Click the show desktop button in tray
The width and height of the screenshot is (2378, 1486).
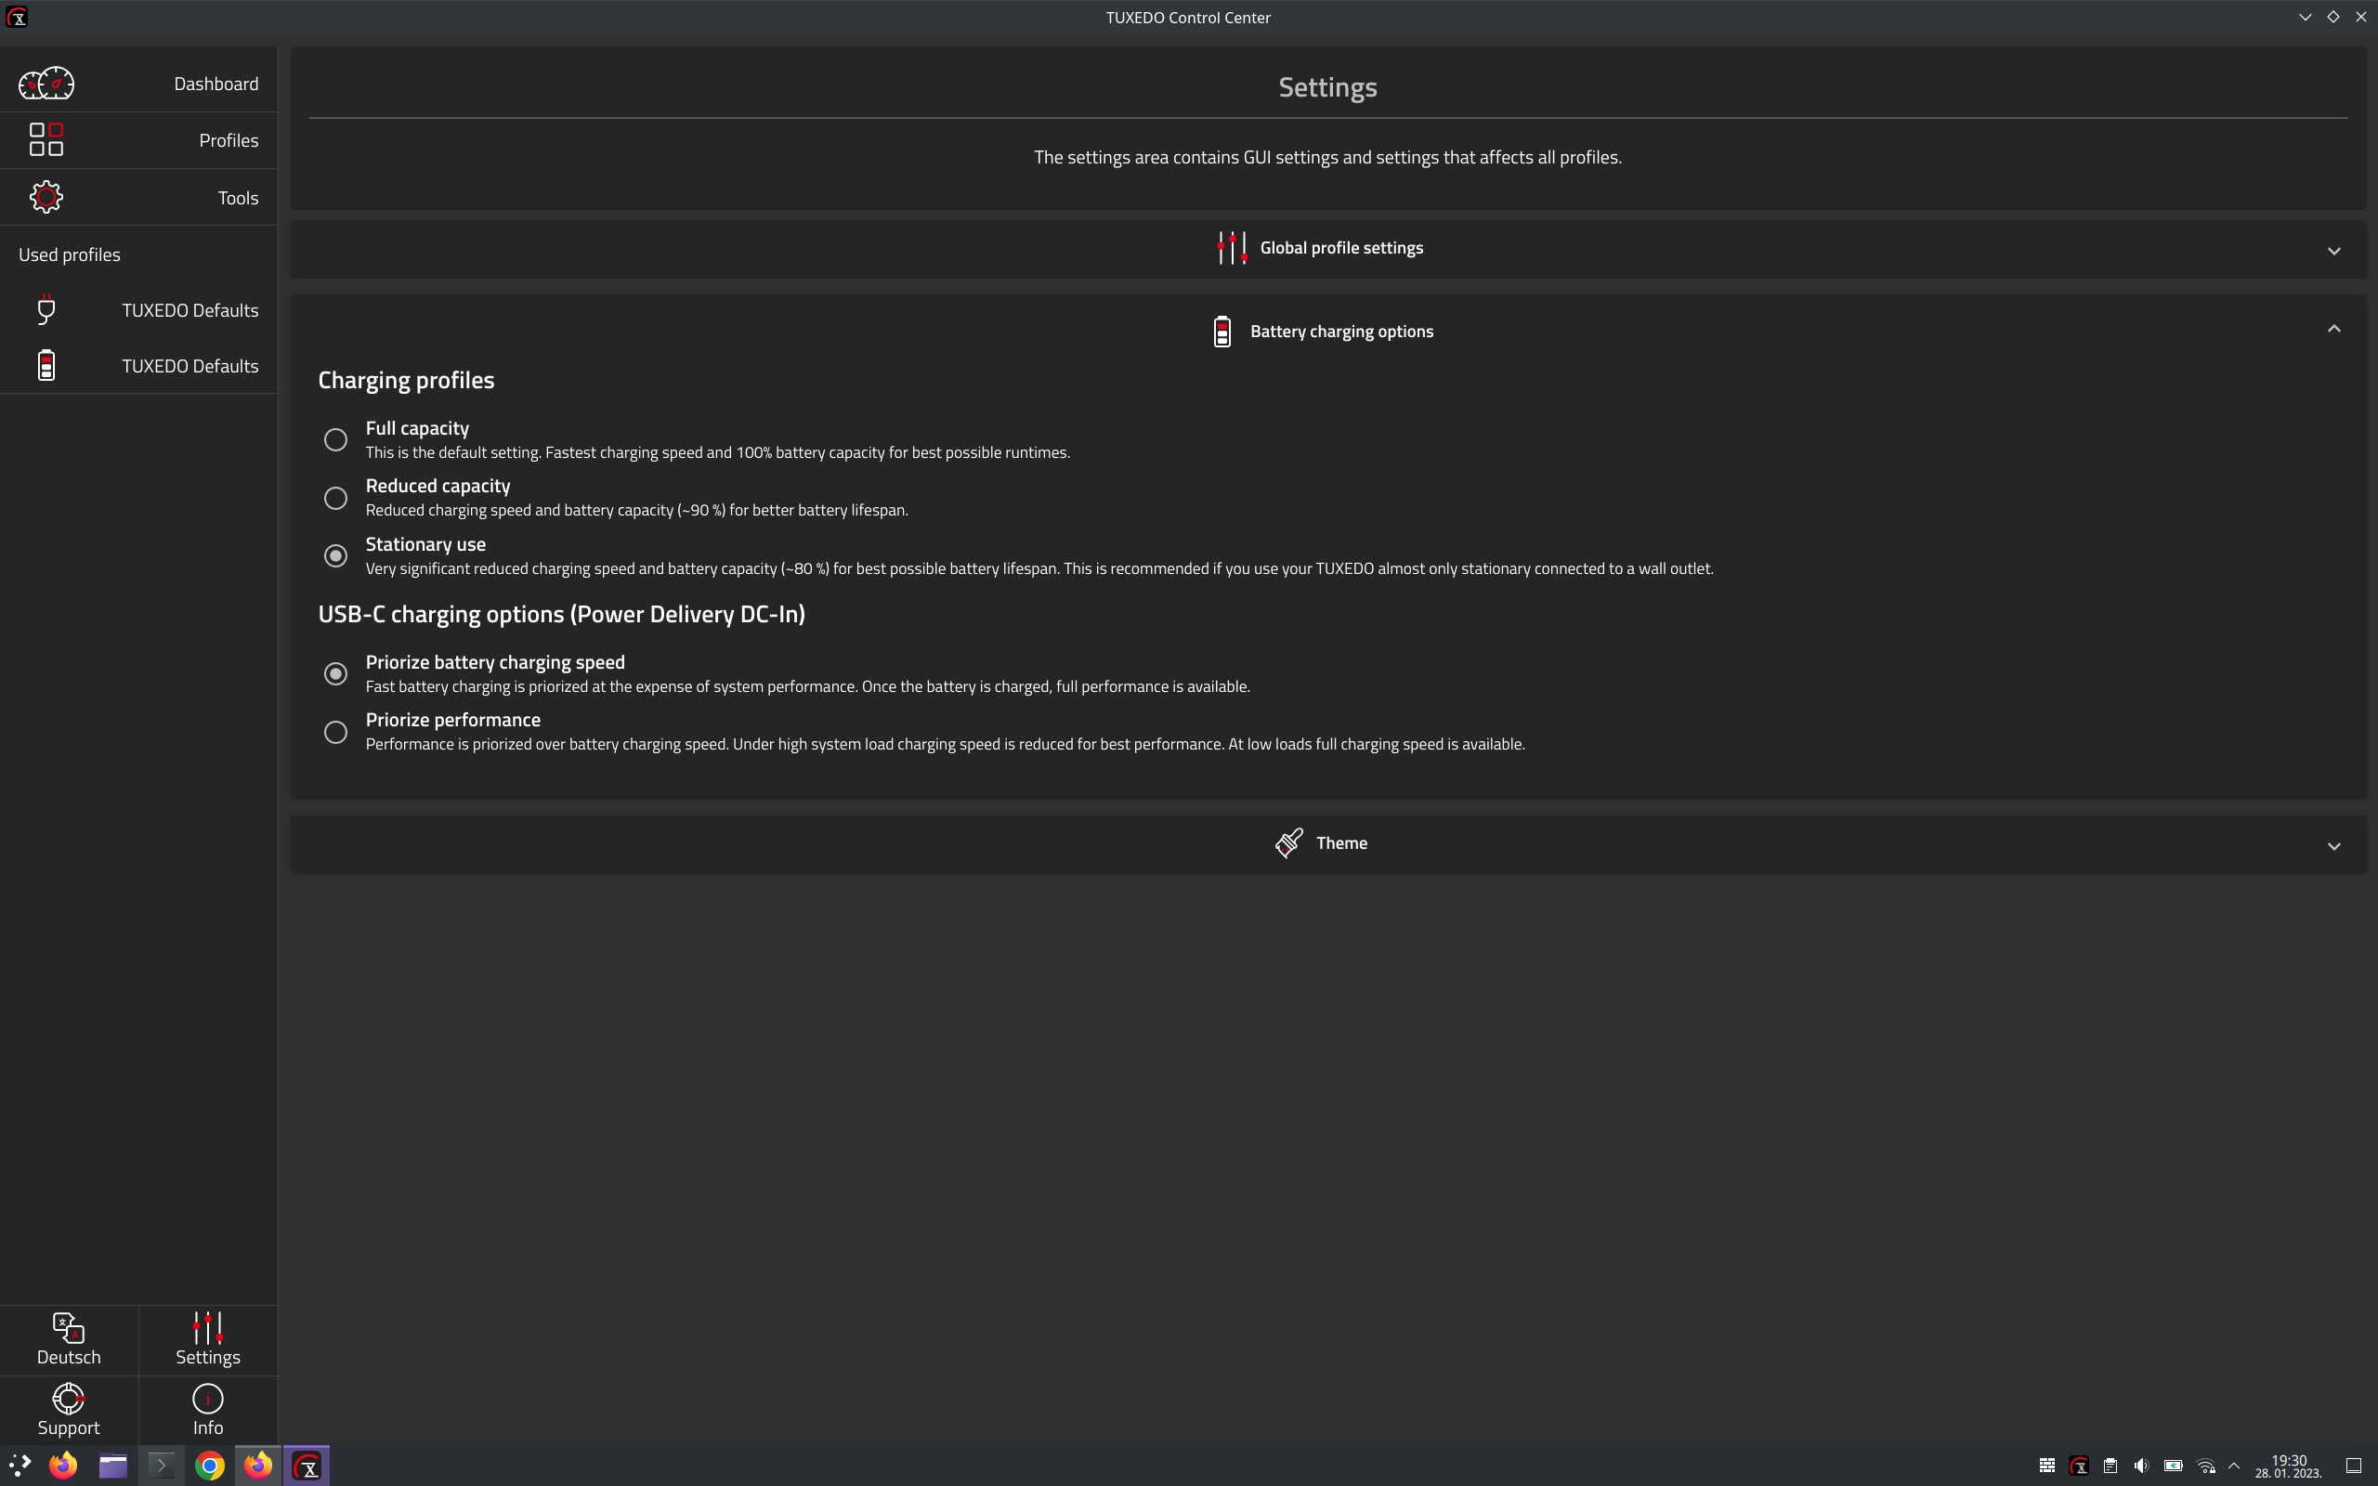click(x=2354, y=1466)
